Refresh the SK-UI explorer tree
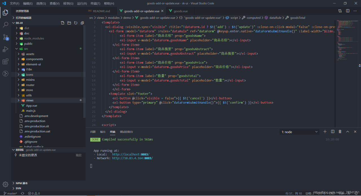Image resolution: width=361 pixels, height=196 pixels. (x=76, y=23)
